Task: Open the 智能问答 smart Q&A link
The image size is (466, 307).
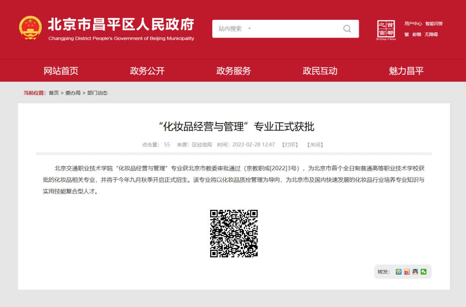Action: pyautogui.click(x=434, y=23)
